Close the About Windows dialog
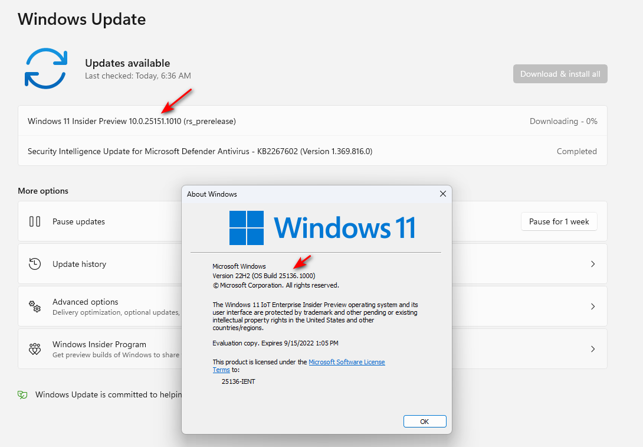The height and width of the screenshot is (447, 643). 443,194
